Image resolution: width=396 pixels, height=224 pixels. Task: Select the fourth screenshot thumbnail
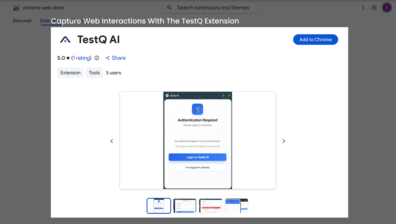(236, 206)
